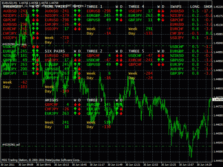This screenshot has height=167, width=223.
Task: Select the CORE PAIRS section heading
Action: pos(56,6)
